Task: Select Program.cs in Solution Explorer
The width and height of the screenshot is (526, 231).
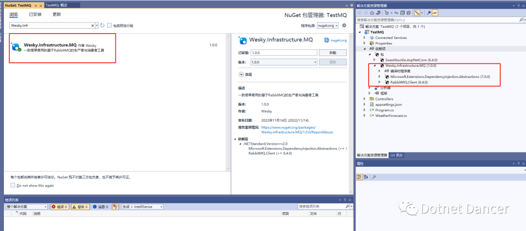Action: click(384, 110)
